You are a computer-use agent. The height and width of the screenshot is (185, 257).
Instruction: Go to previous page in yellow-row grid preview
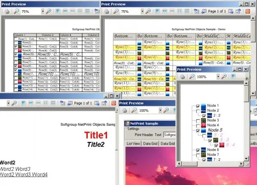click(x=204, y=11)
